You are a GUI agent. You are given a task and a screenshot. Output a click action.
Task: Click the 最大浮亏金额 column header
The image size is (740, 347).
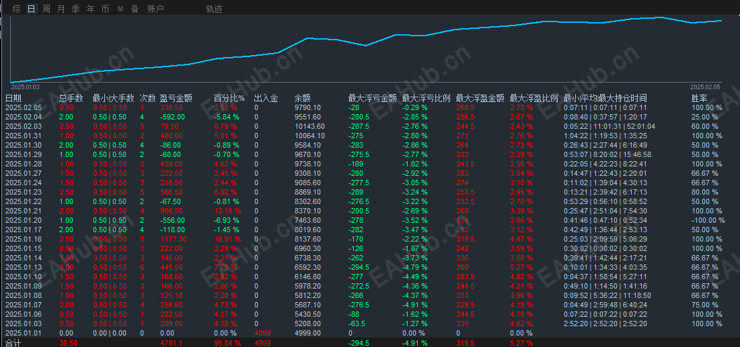373,99
